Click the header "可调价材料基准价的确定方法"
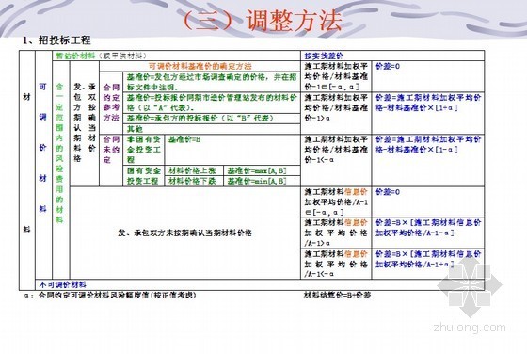This screenshot has height=354, width=527. click(200, 66)
